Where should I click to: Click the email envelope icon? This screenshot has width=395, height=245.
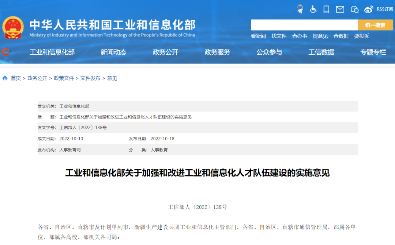coord(340,9)
